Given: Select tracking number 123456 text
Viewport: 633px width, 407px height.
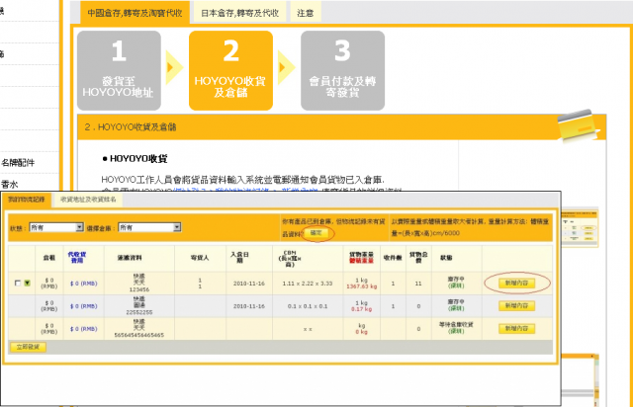Looking at the screenshot, I should tap(139, 289).
